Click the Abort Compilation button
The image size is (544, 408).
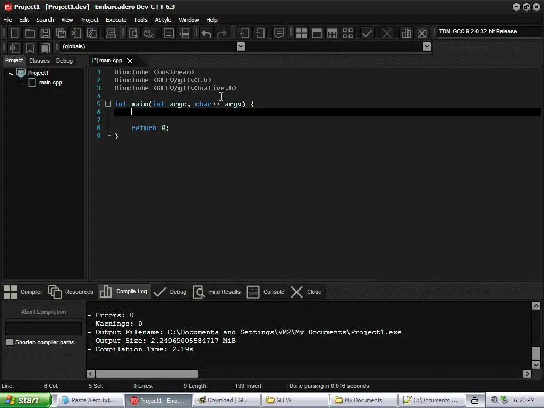point(44,312)
